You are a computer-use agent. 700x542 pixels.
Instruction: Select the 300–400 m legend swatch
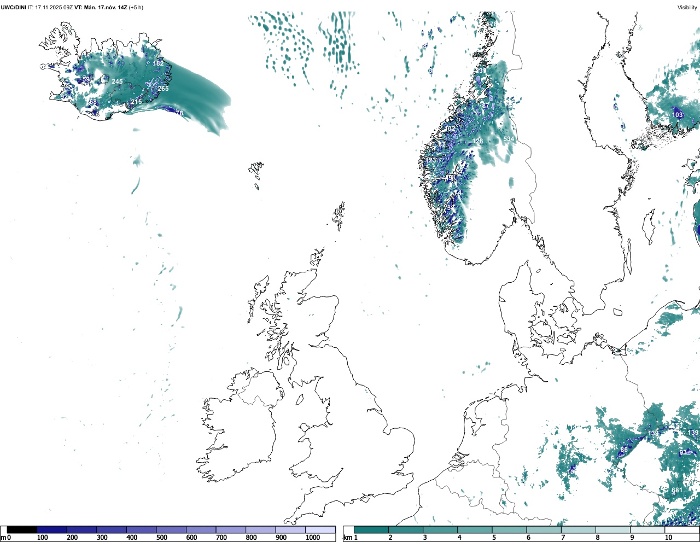(112, 529)
